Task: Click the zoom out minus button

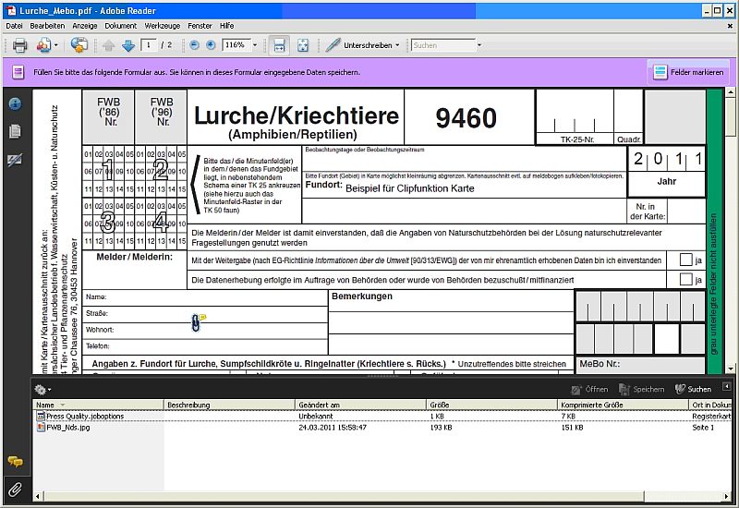Action: click(194, 44)
